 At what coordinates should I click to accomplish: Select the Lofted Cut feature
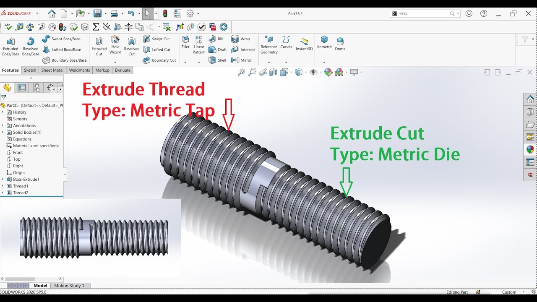click(156, 49)
